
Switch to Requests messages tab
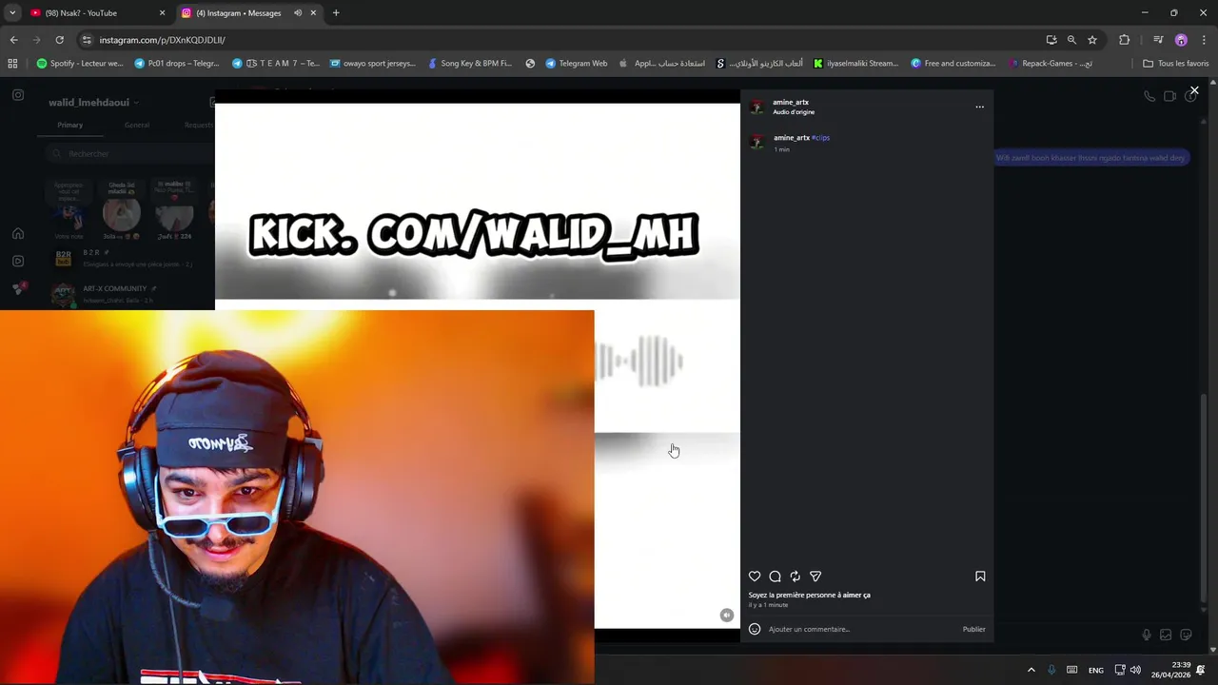199,126
